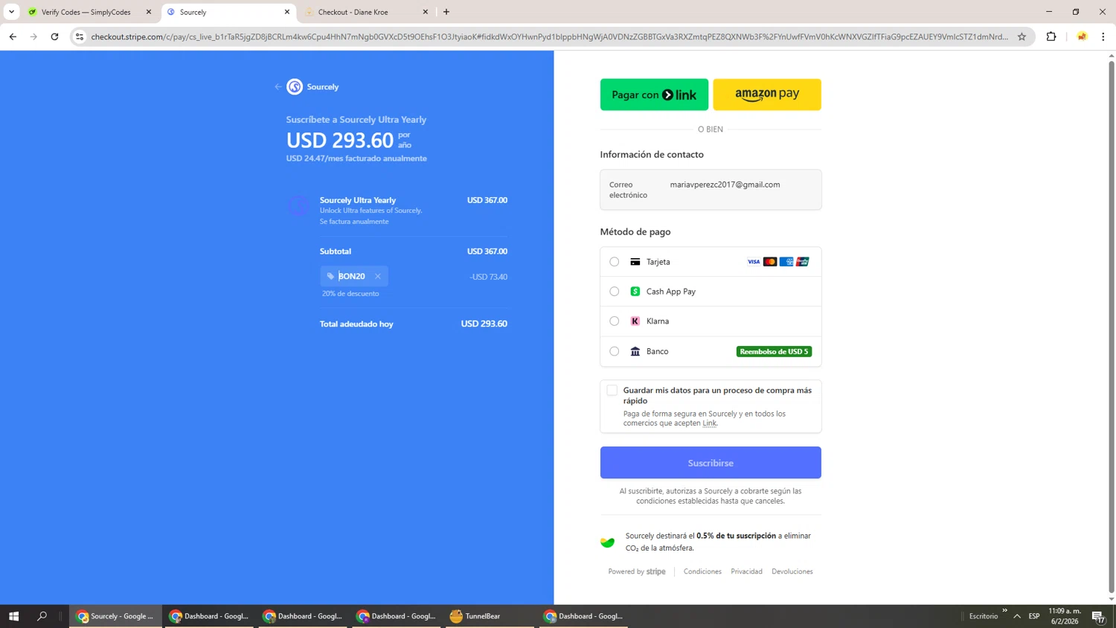Screen dimensions: 1116x628
Task: Click the address bar URL
Action: coord(549,36)
